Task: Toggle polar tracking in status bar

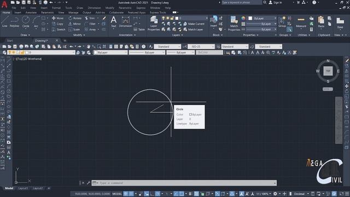Action: [157, 194]
